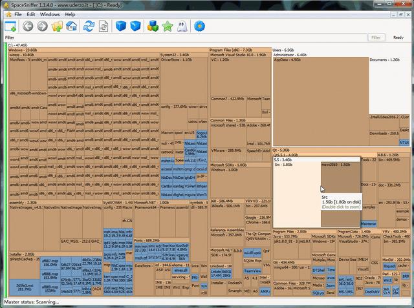This screenshot has width=414, height=308.
Task: Open the File menu
Action: point(18,14)
